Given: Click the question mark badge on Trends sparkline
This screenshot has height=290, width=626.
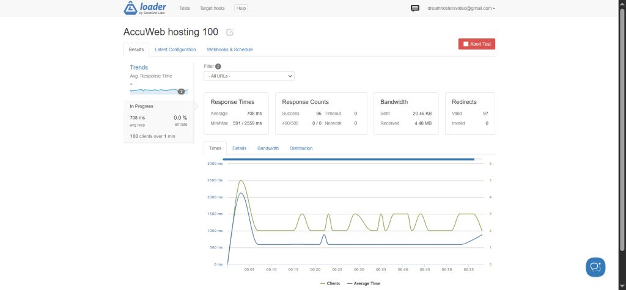Looking at the screenshot, I should click(181, 91).
